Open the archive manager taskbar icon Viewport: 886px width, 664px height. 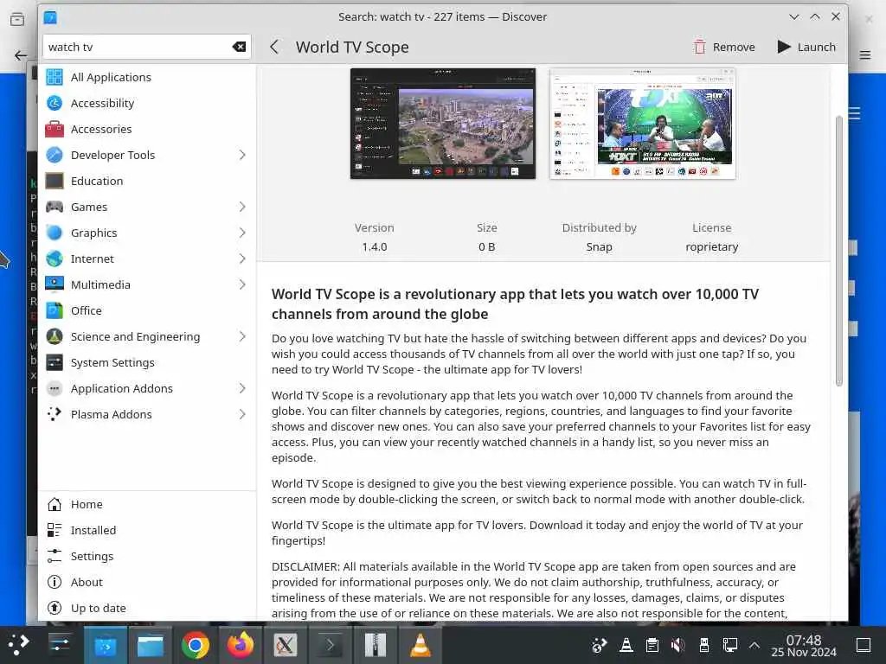[x=376, y=645]
